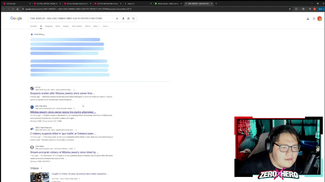Open options for the ABC7 News video result
The height and width of the screenshot is (182, 325).
coord(79,179)
